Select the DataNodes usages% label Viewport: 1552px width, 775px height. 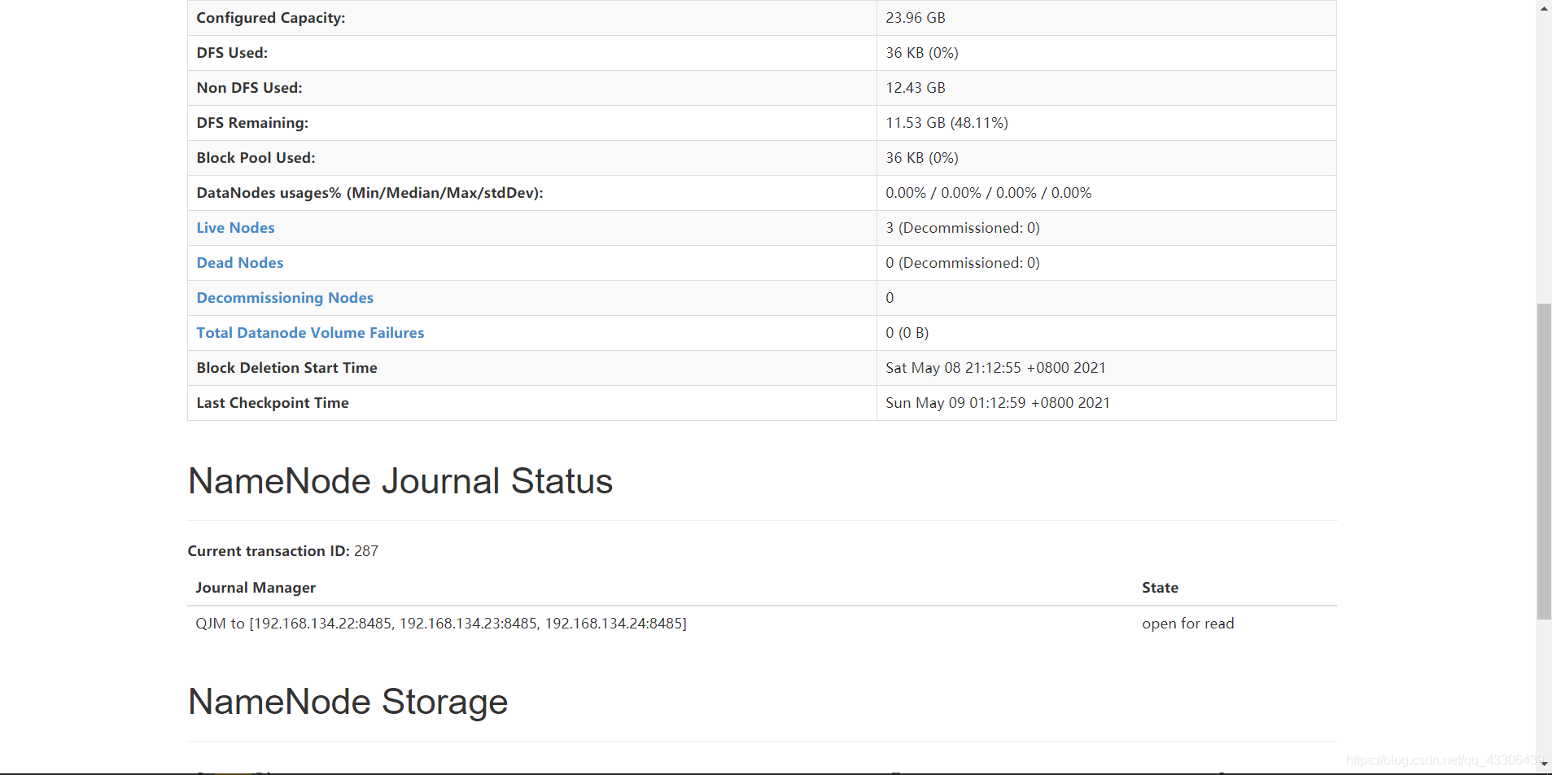[369, 193]
